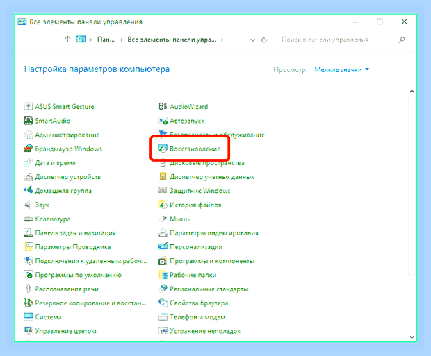Open Брандмауэр Windows firewall icon
The height and width of the screenshot is (356, 431).
coord(28,149)
